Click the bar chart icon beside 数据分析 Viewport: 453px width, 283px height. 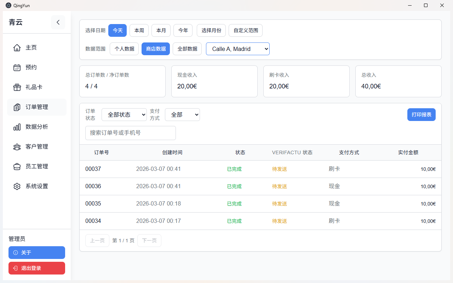[17, 127]
